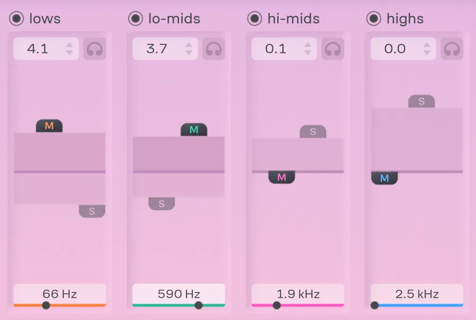Click the 4.1 value in lows
This screenshot has width=476, height=320.
point(37,49)
